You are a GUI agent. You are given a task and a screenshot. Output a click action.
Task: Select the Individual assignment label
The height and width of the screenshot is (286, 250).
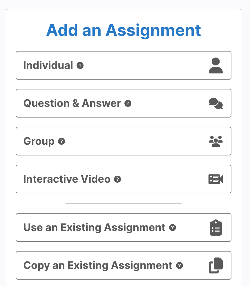click(48, 65)
